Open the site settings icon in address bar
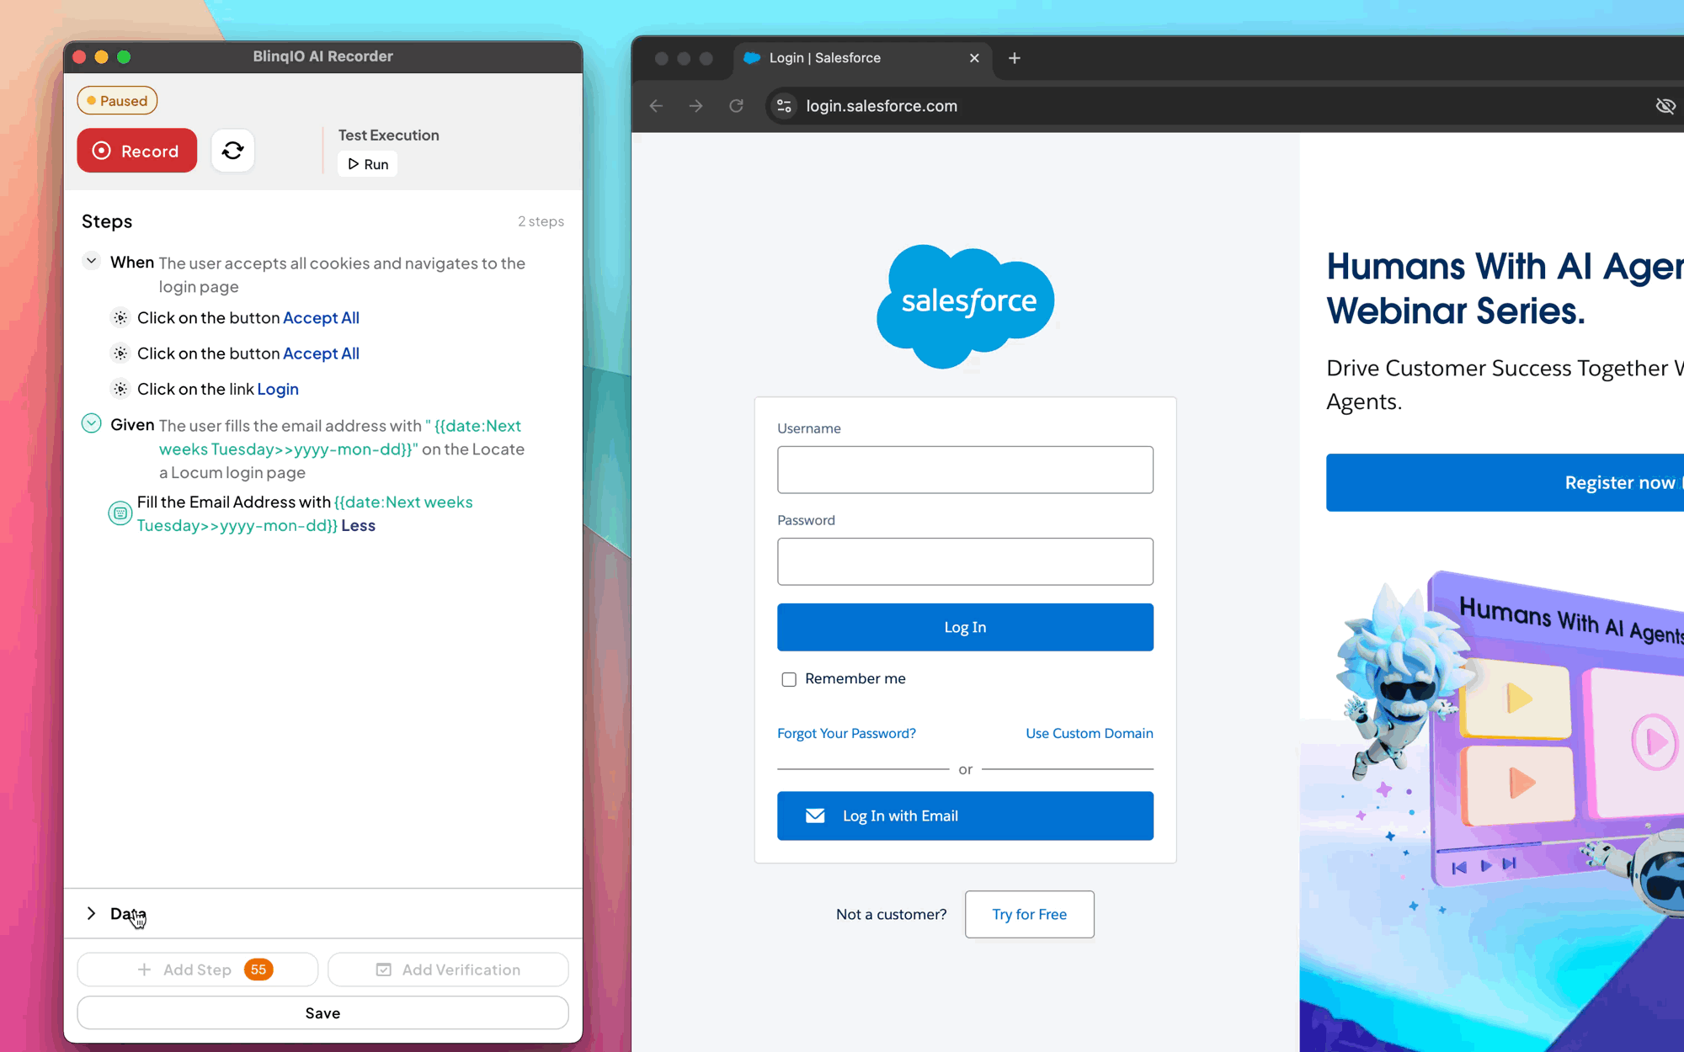The width and height of the screenshot is (1684, 1052). point(784,106)
